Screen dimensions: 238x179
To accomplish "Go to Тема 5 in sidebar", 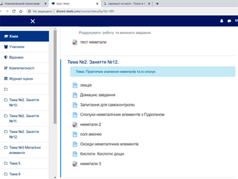I will (24, 163).
